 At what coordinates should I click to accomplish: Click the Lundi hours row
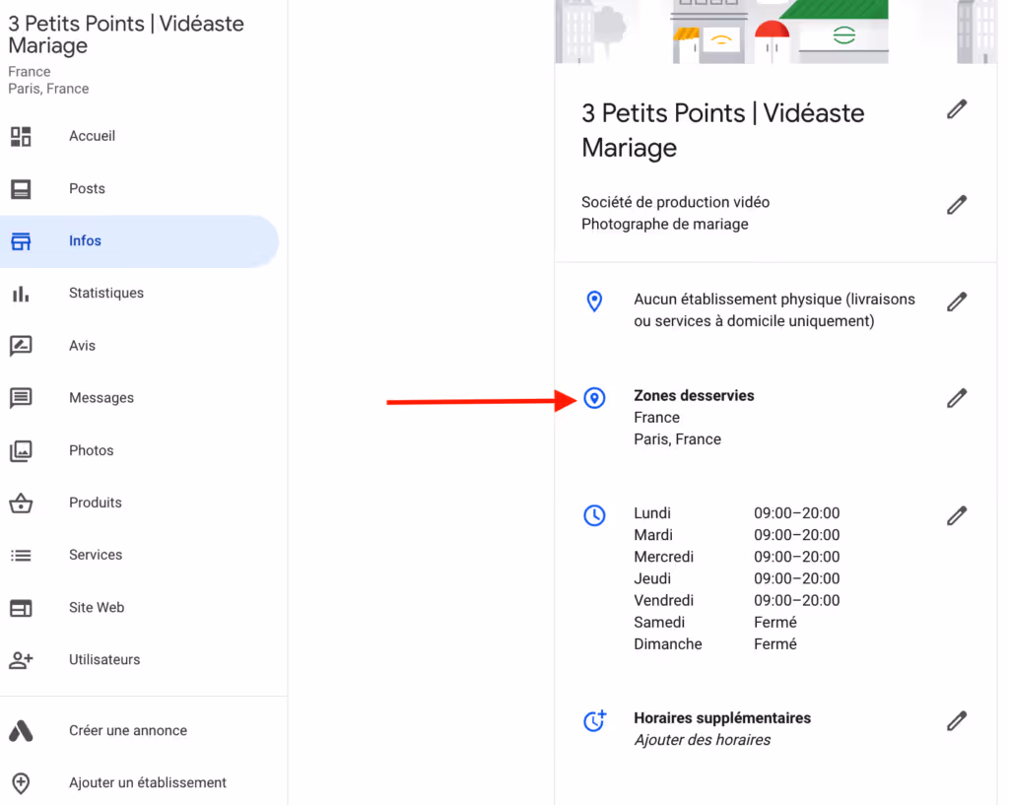pos(736,513)
